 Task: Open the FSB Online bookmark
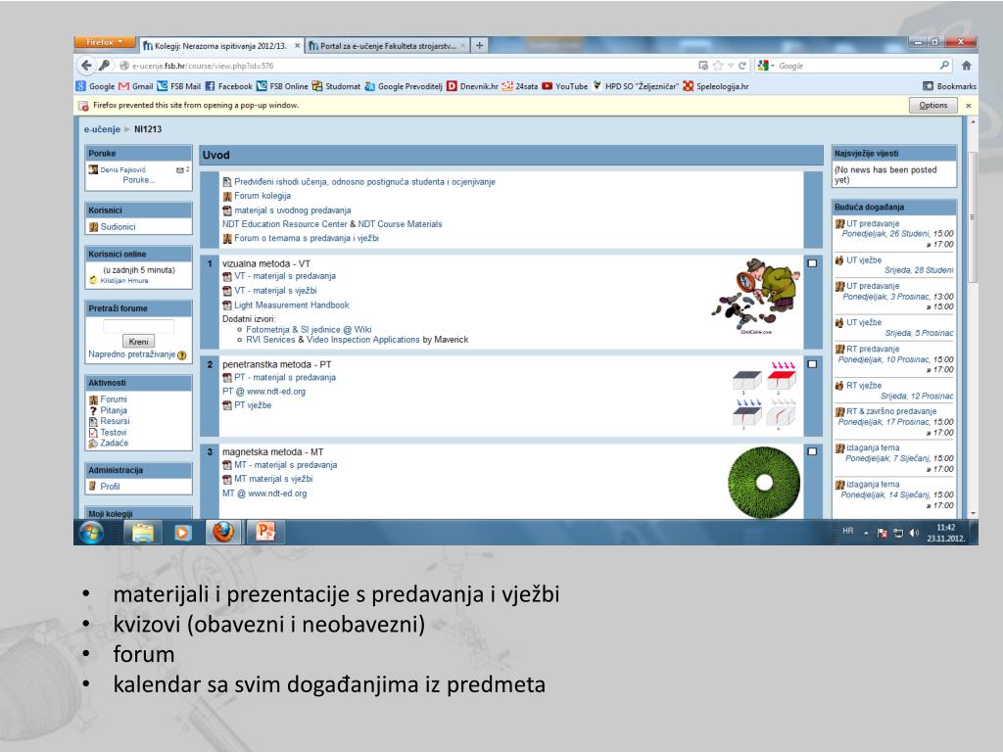[x=282, y=86]
